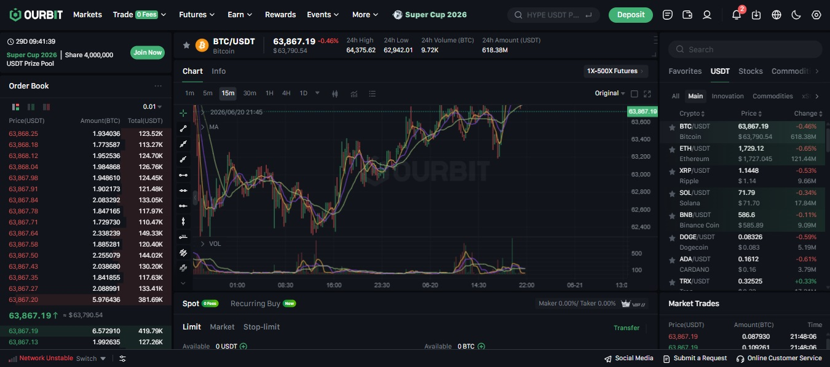Expand more drawing tools chevron
The width and height of the screenshot is (830, 367).
coord(183,283)
